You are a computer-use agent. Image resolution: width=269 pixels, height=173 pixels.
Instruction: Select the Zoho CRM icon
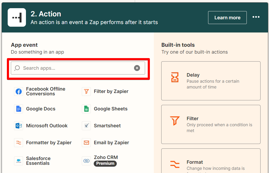[86, 161]
